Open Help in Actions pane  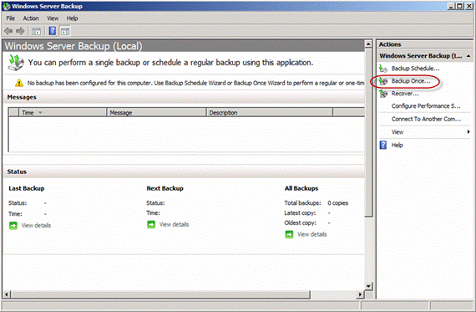tap(397, 145)
